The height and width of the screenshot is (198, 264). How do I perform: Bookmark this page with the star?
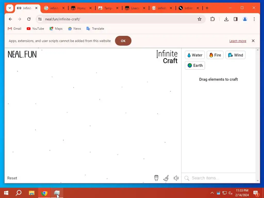[x=200, y=19]
